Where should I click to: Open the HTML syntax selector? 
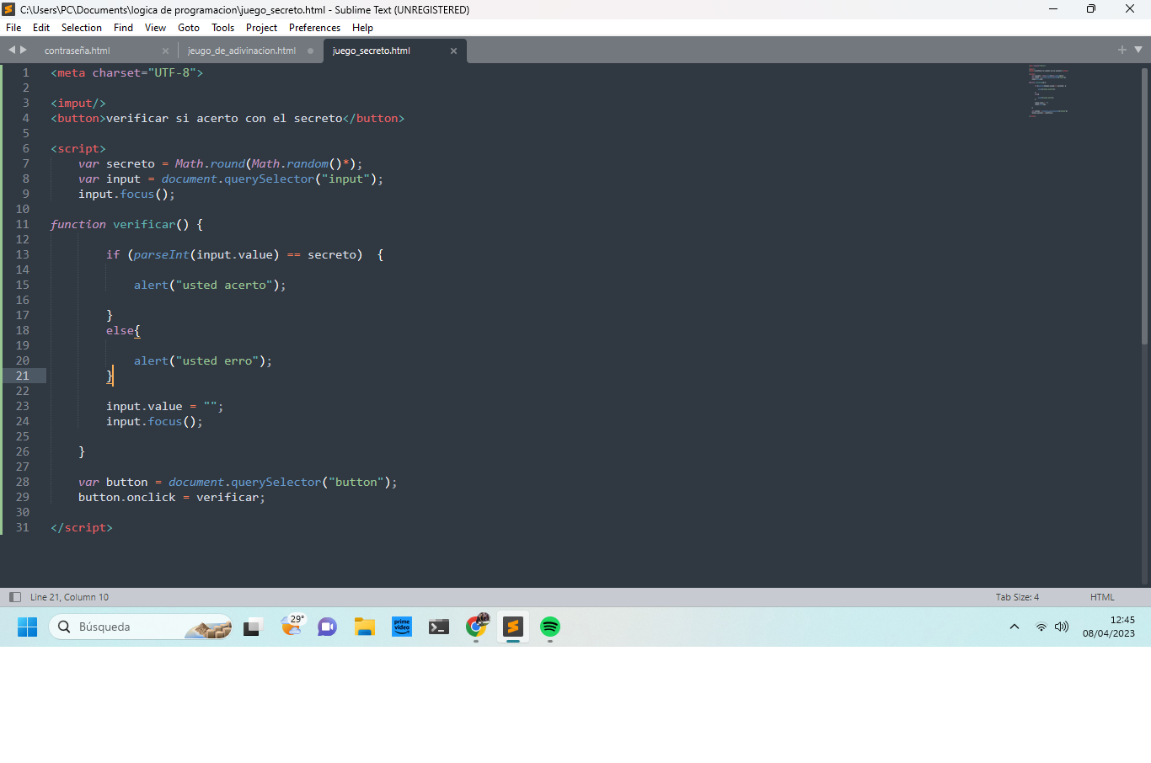pos(1102,597)
